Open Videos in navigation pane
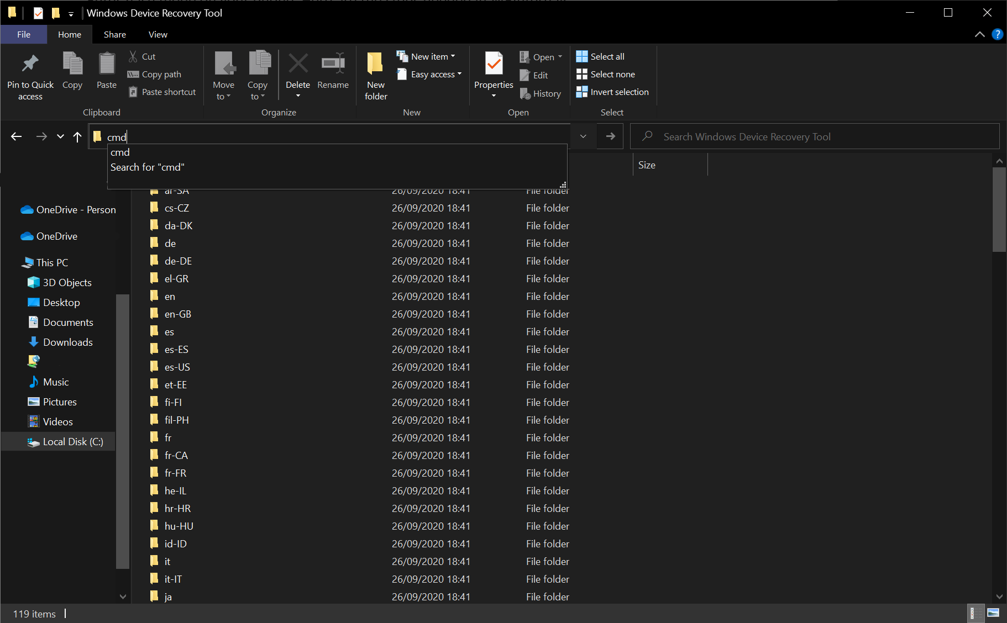The image size is (1007, 623). click(x=50, y=422)
